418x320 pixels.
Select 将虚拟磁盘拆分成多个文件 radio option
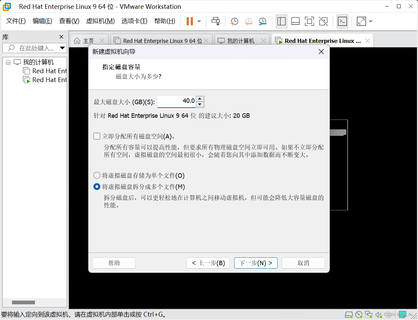[97, 187]
